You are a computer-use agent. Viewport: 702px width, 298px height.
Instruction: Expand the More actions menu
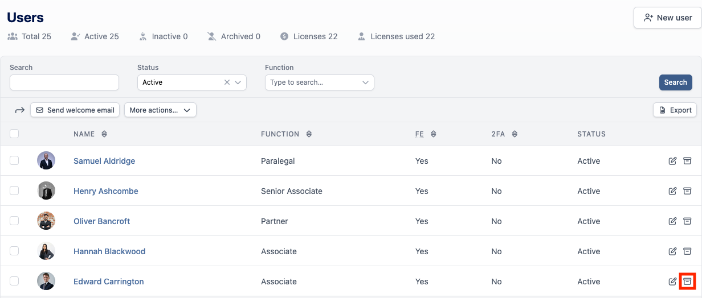tap(160, 110)
